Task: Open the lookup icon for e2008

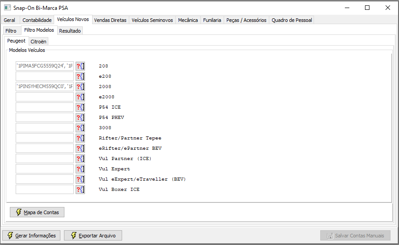Action: pos(80,97)
